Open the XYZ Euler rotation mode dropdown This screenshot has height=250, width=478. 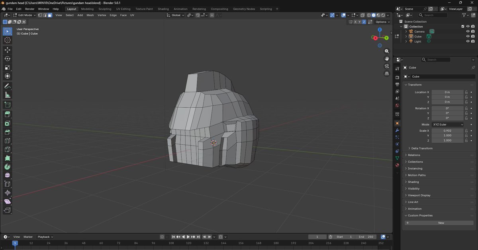pos(448,124)
